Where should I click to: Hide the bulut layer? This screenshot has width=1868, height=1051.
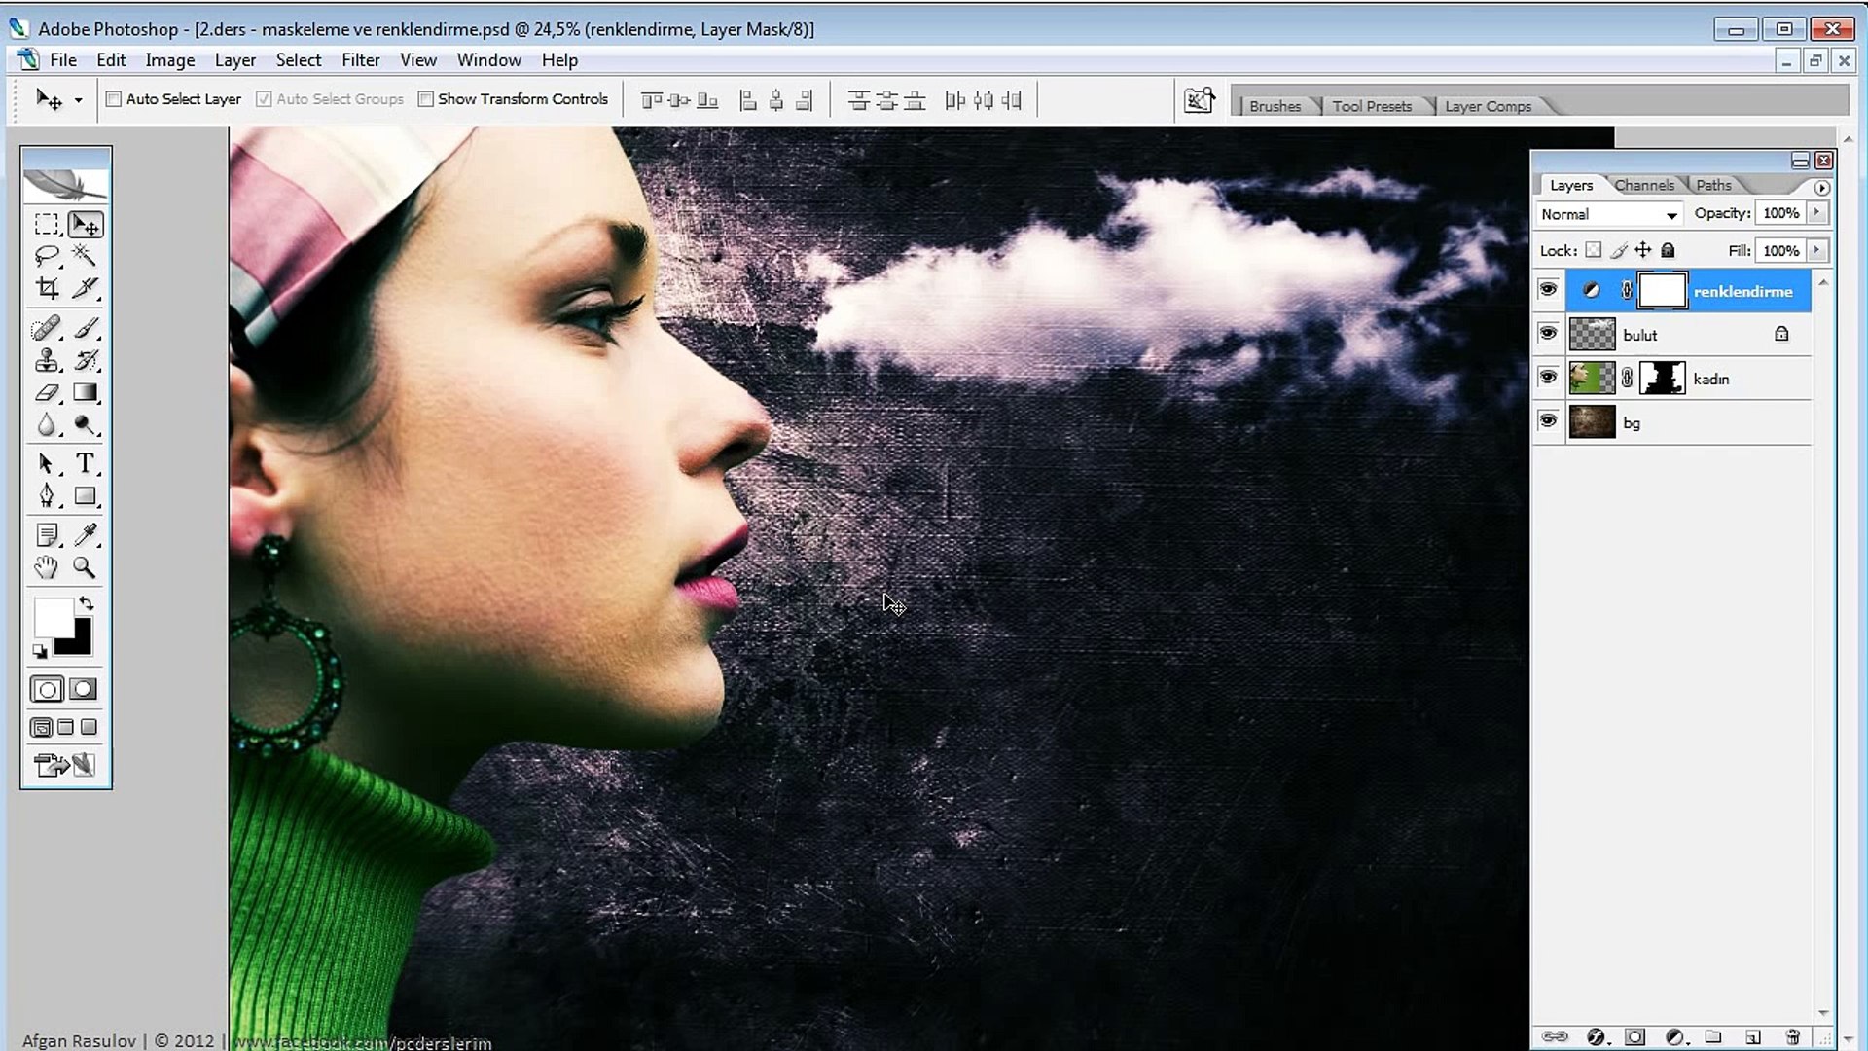click(1547, 334)
